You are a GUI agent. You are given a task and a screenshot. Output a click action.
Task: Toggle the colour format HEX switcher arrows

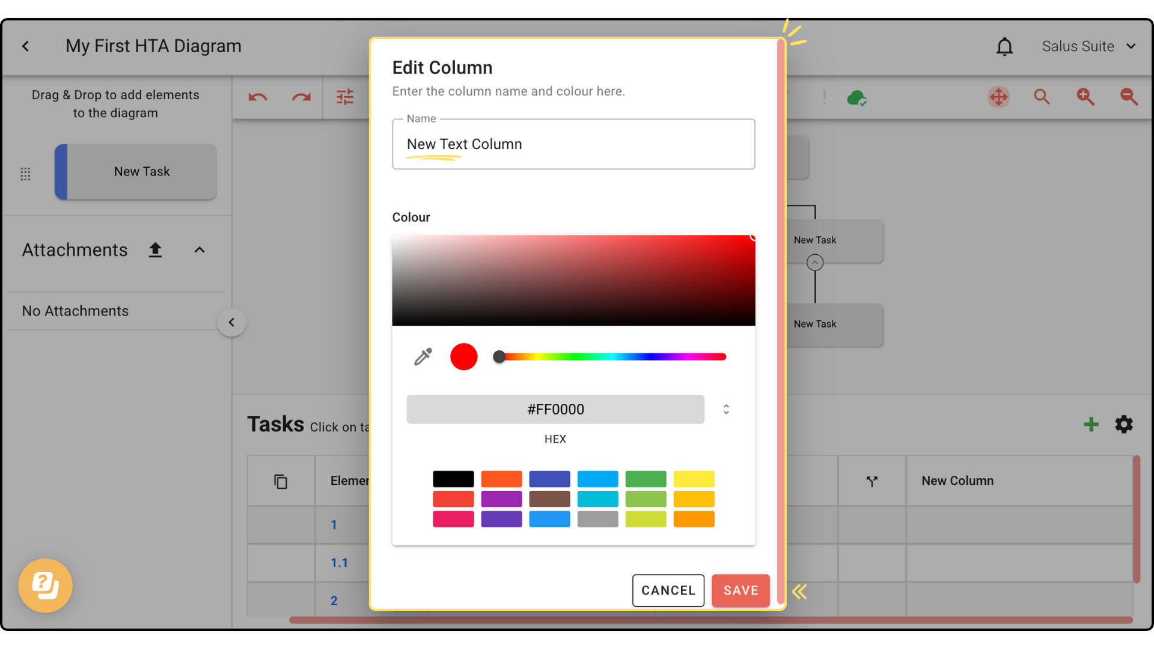click(726, 409)
